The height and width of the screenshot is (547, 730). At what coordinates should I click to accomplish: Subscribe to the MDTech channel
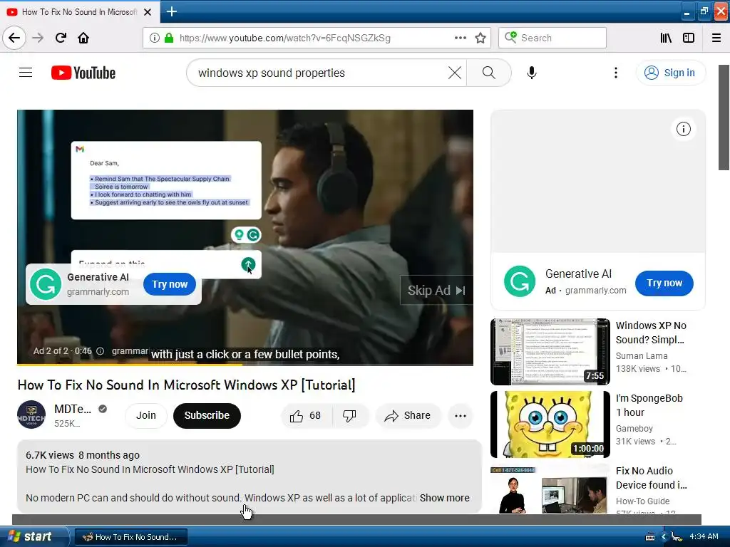pos(207,415)
